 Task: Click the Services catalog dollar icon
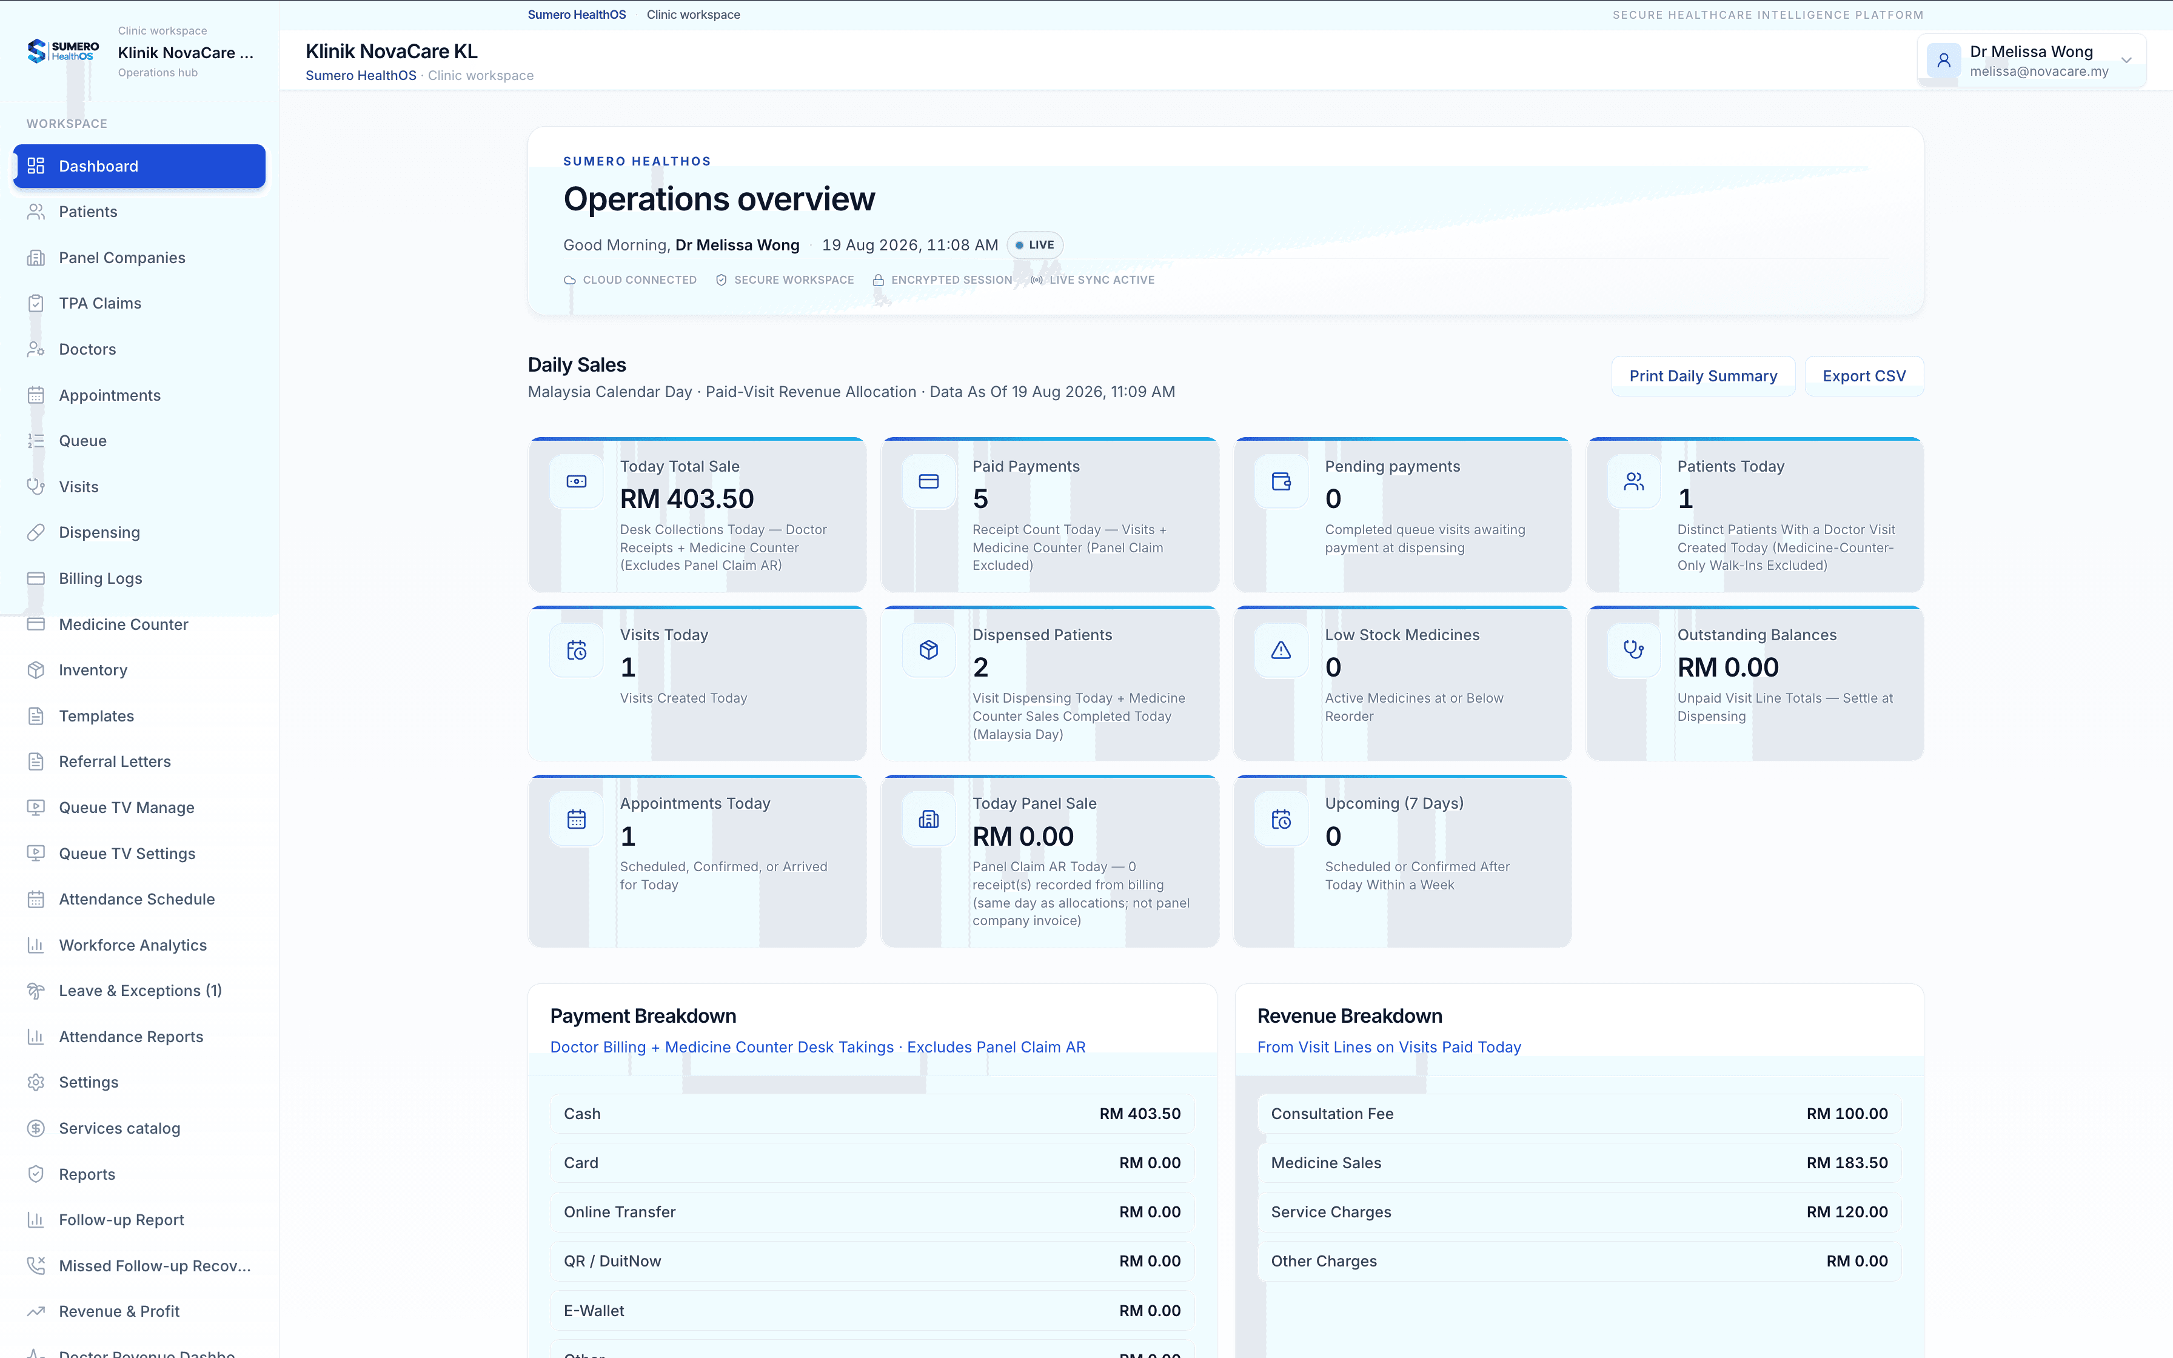[36, 1128]
